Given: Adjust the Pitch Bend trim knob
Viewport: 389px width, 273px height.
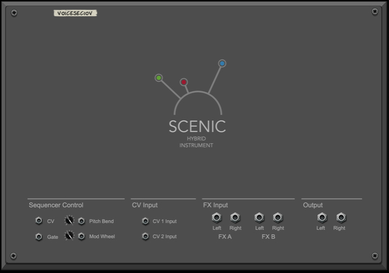Looking at the screenshot, I should (69, 220).
